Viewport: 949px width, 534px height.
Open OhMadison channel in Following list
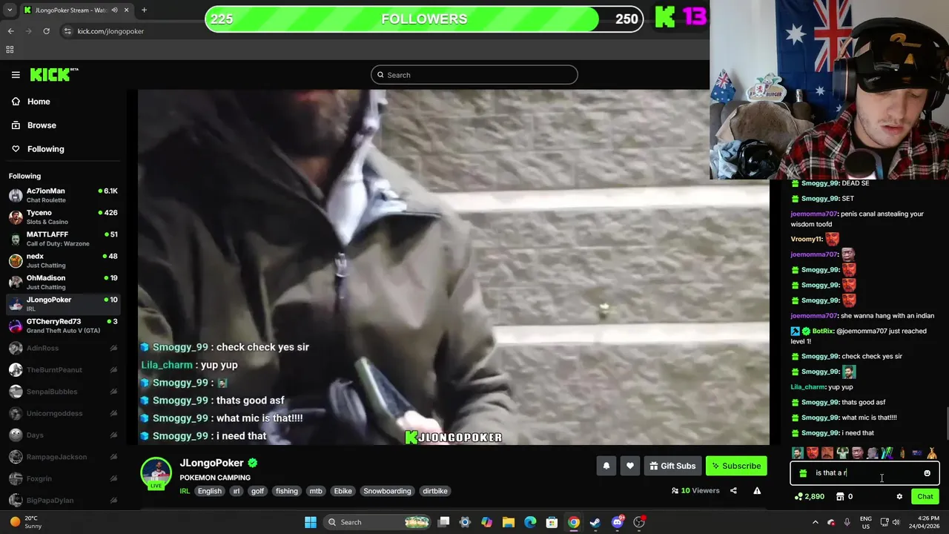[x=63, y=282]
